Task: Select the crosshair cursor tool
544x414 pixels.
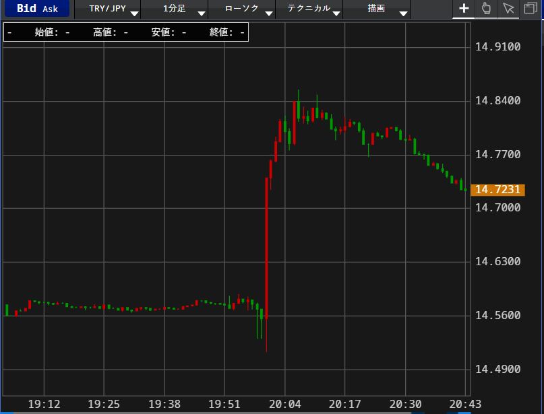Action: [x=464, y=9]
